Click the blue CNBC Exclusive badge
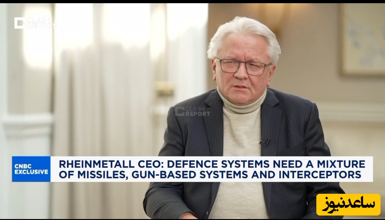 pyautogui.click(x=31, y=169)
